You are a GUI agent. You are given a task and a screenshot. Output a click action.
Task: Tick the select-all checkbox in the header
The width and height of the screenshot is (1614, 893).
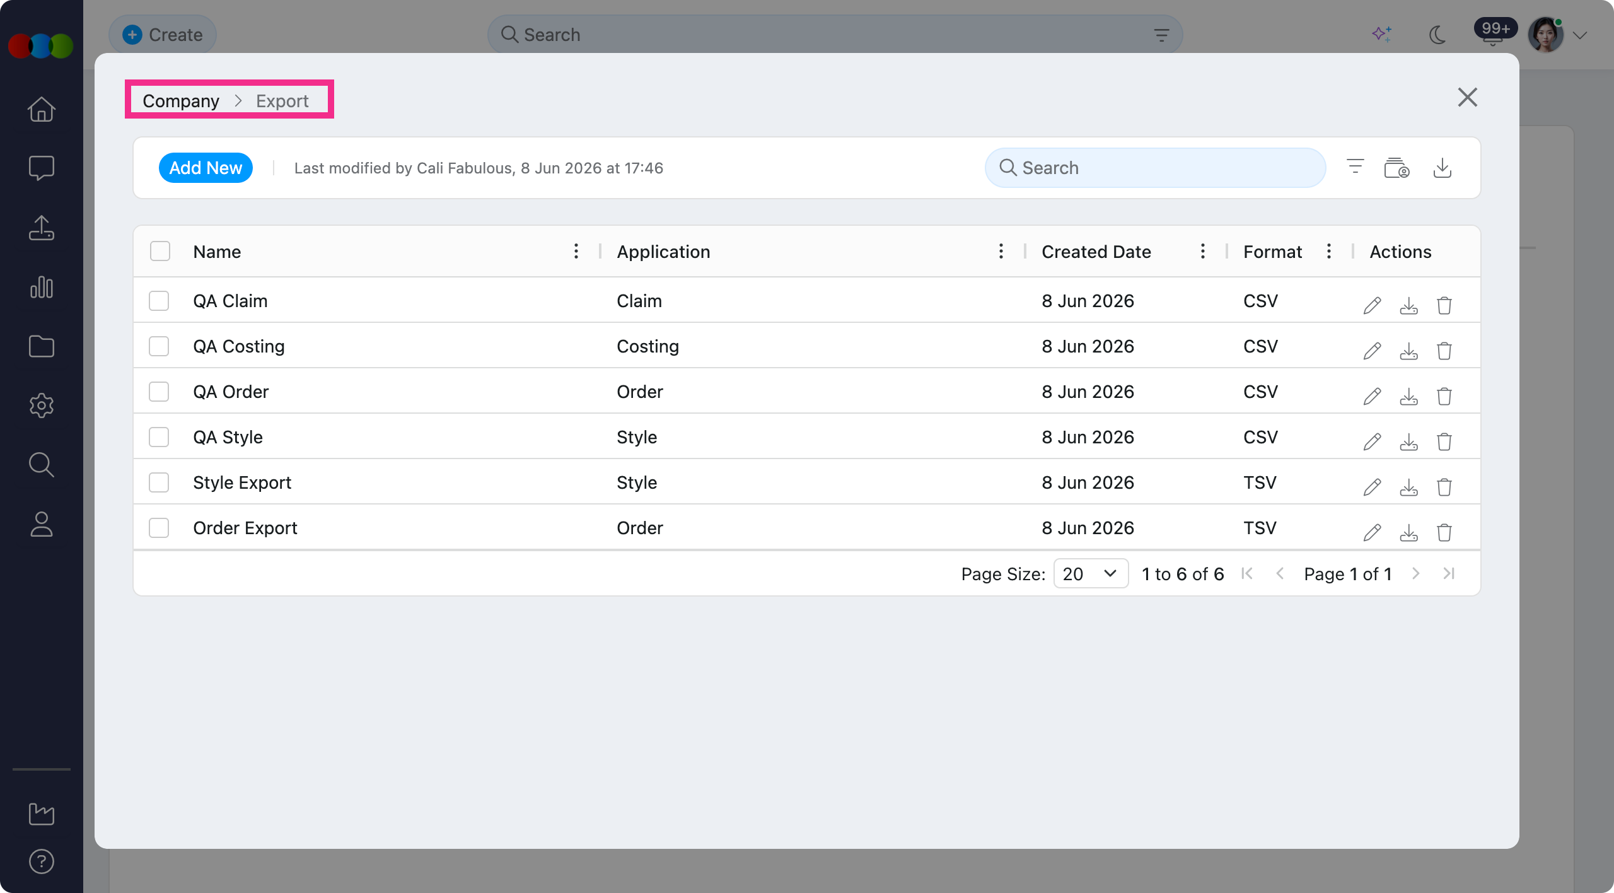160,251
